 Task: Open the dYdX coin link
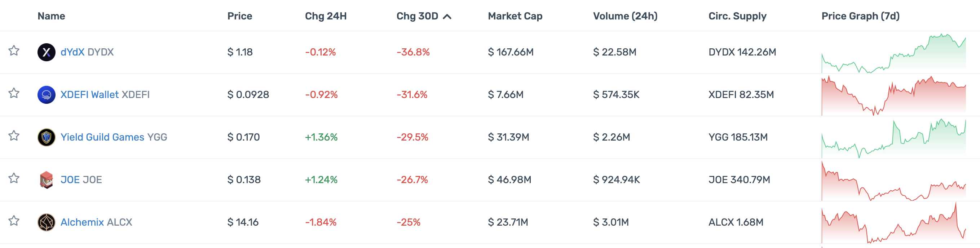72,52
